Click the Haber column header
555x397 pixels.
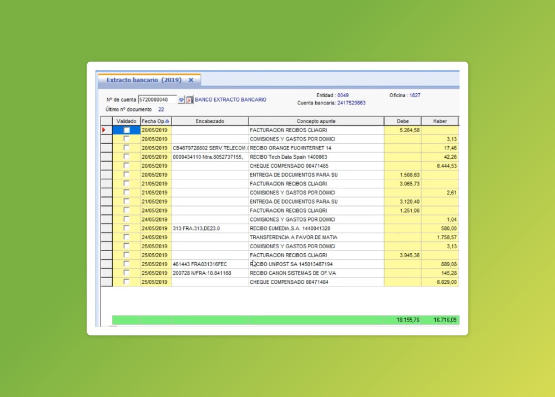click(440, 121)
